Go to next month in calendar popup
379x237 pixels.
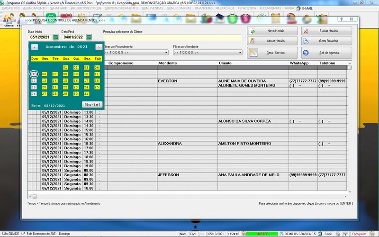[99, 47]
